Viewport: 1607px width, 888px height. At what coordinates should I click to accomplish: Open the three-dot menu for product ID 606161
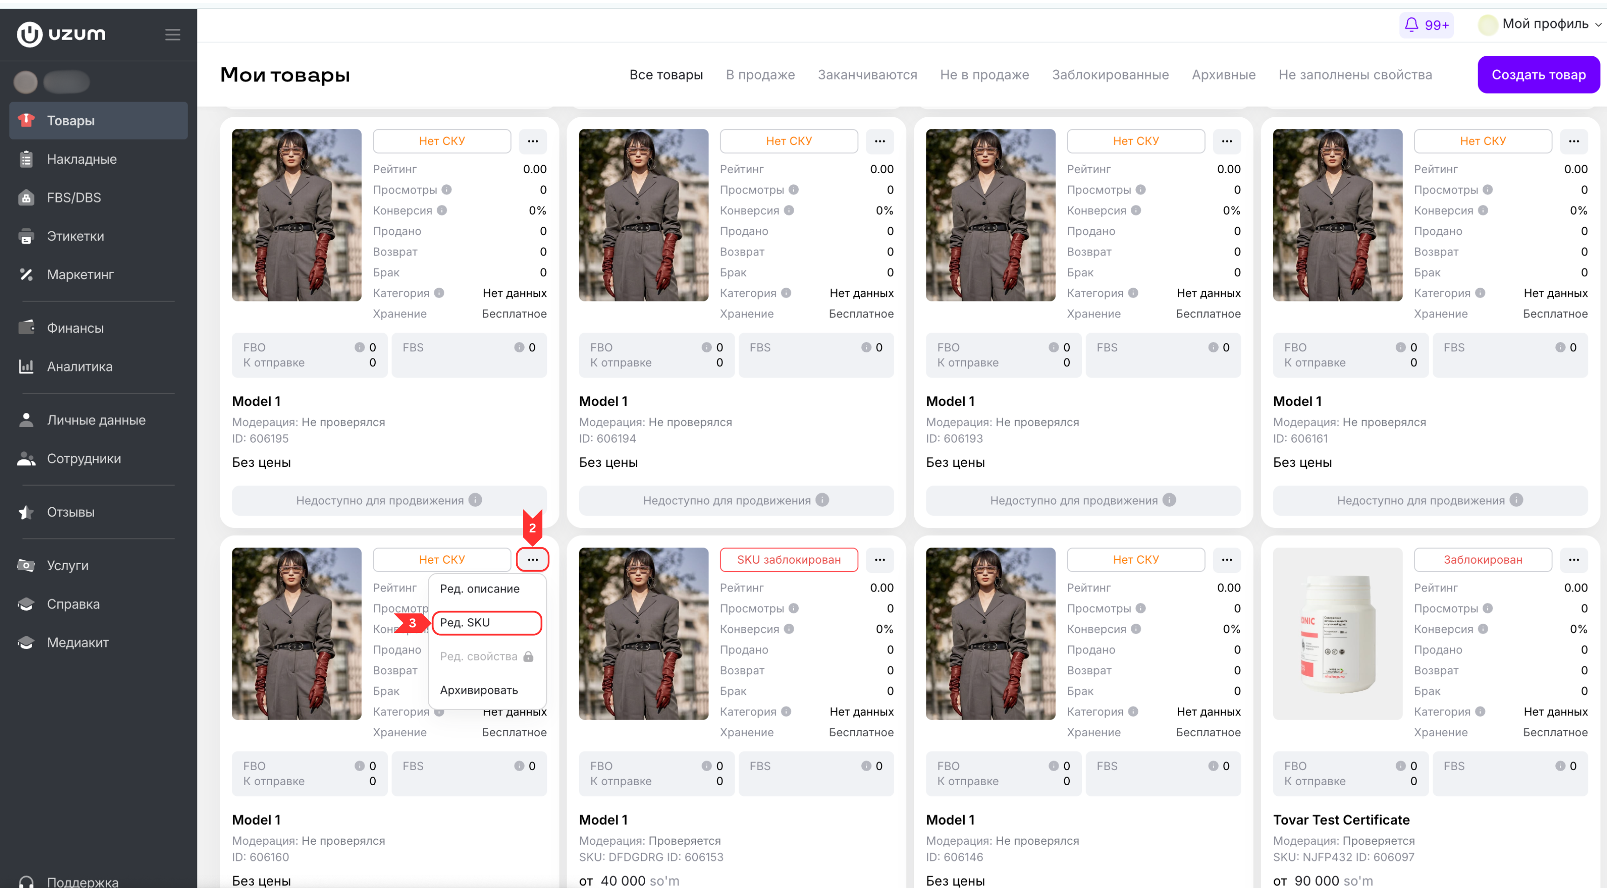(1574, 141)
